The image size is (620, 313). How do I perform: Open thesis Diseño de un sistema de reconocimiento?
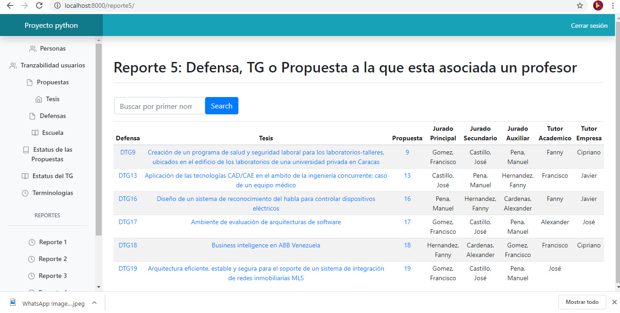click(266, 204)
